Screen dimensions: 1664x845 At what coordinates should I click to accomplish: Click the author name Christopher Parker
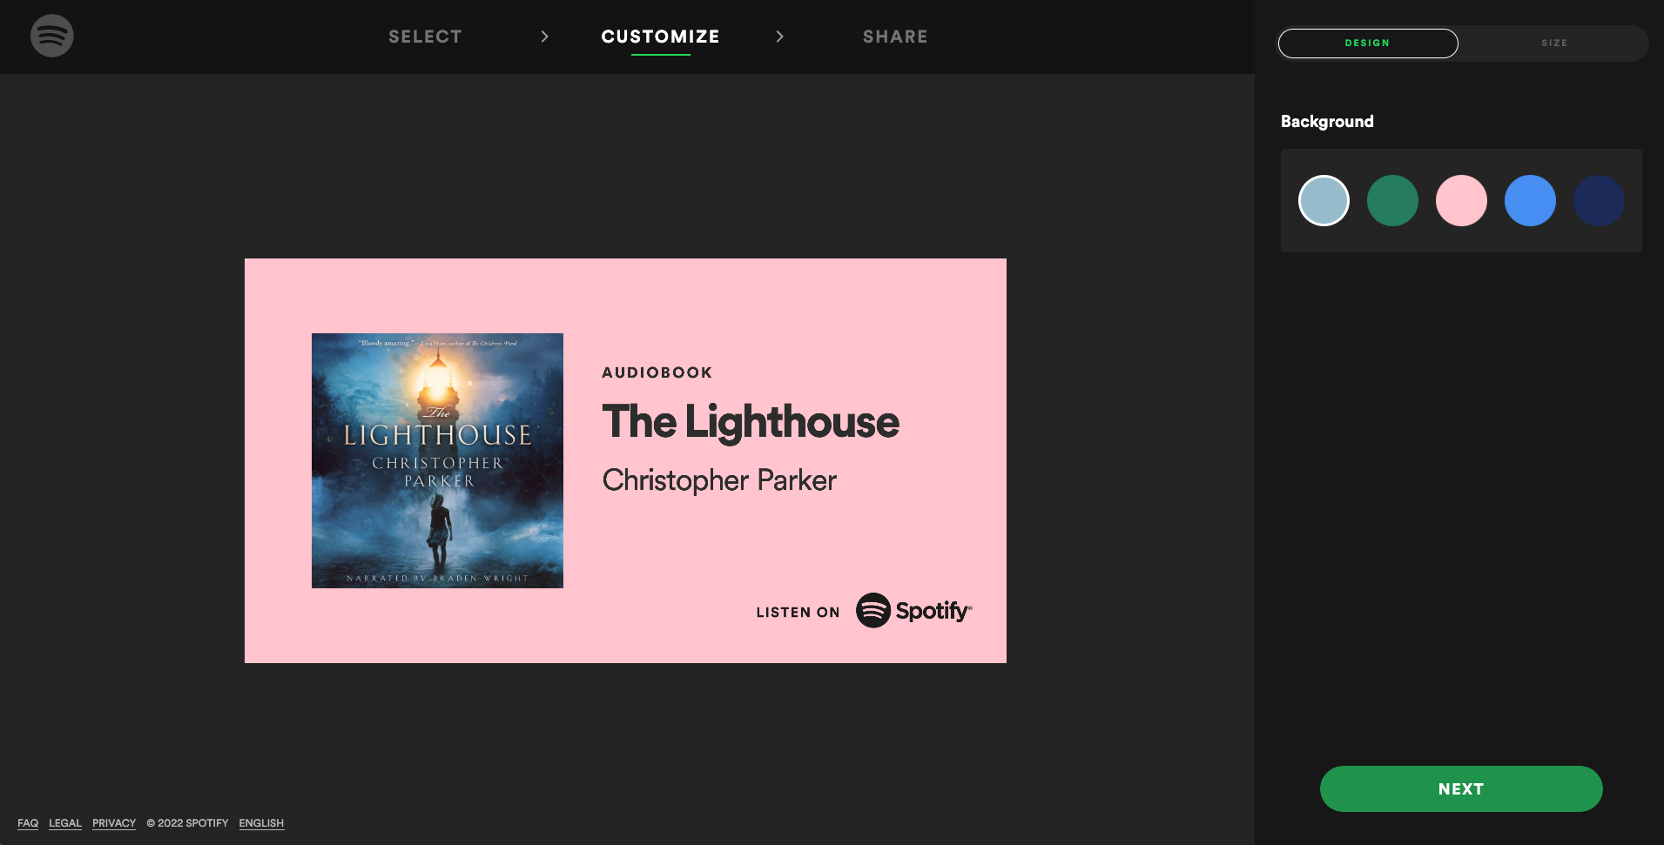click(719, 480)
